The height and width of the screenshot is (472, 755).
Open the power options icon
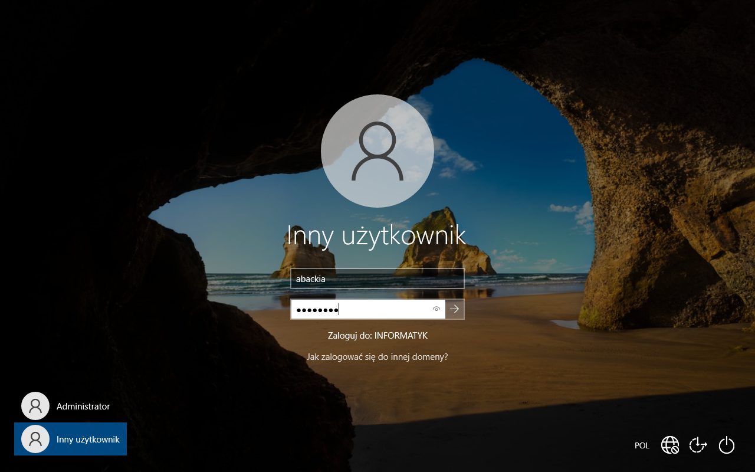click(x=727, y=445)
